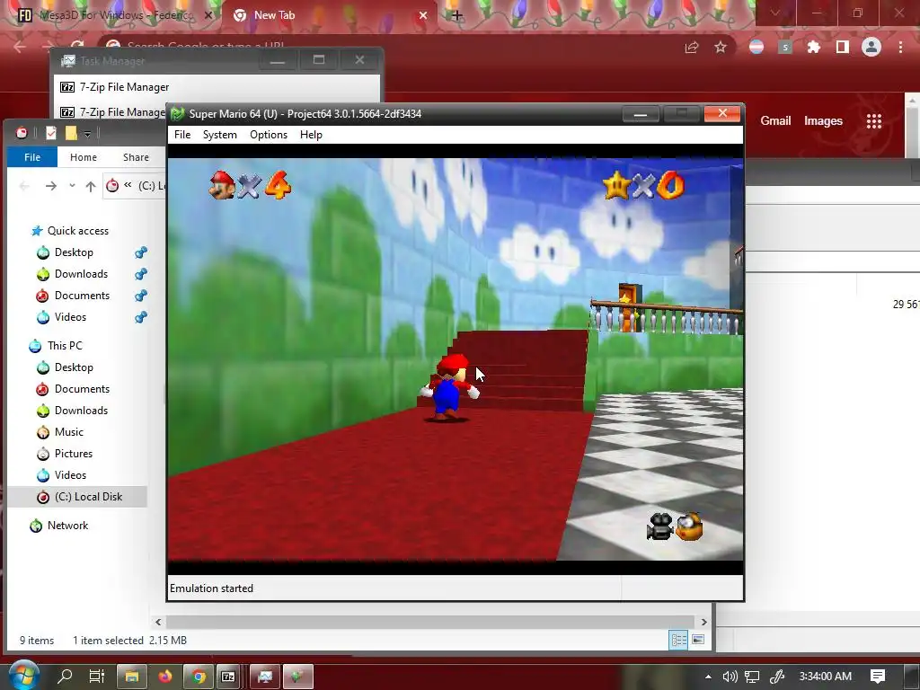Open Documents under This PC
The width and height of the screenshot is (920, 690).
(x=82, y=389)
